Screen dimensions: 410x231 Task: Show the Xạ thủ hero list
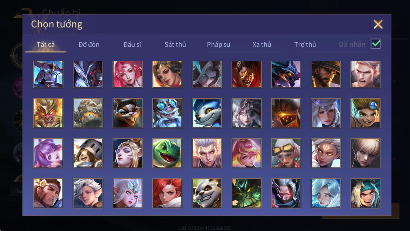click(x=262, y=44)
